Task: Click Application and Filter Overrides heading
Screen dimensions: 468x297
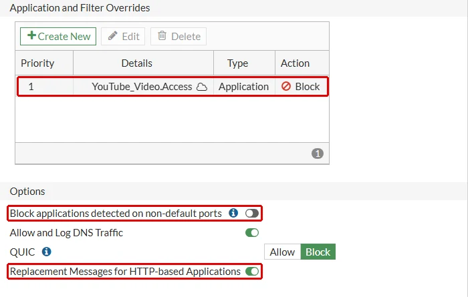Action: tap(80, 8)
